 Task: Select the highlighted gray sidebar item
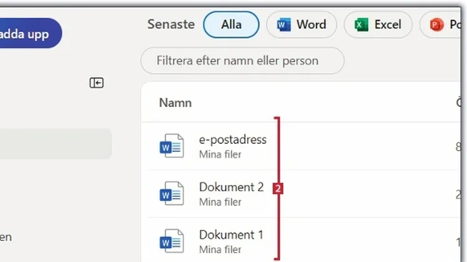point(55,144)
